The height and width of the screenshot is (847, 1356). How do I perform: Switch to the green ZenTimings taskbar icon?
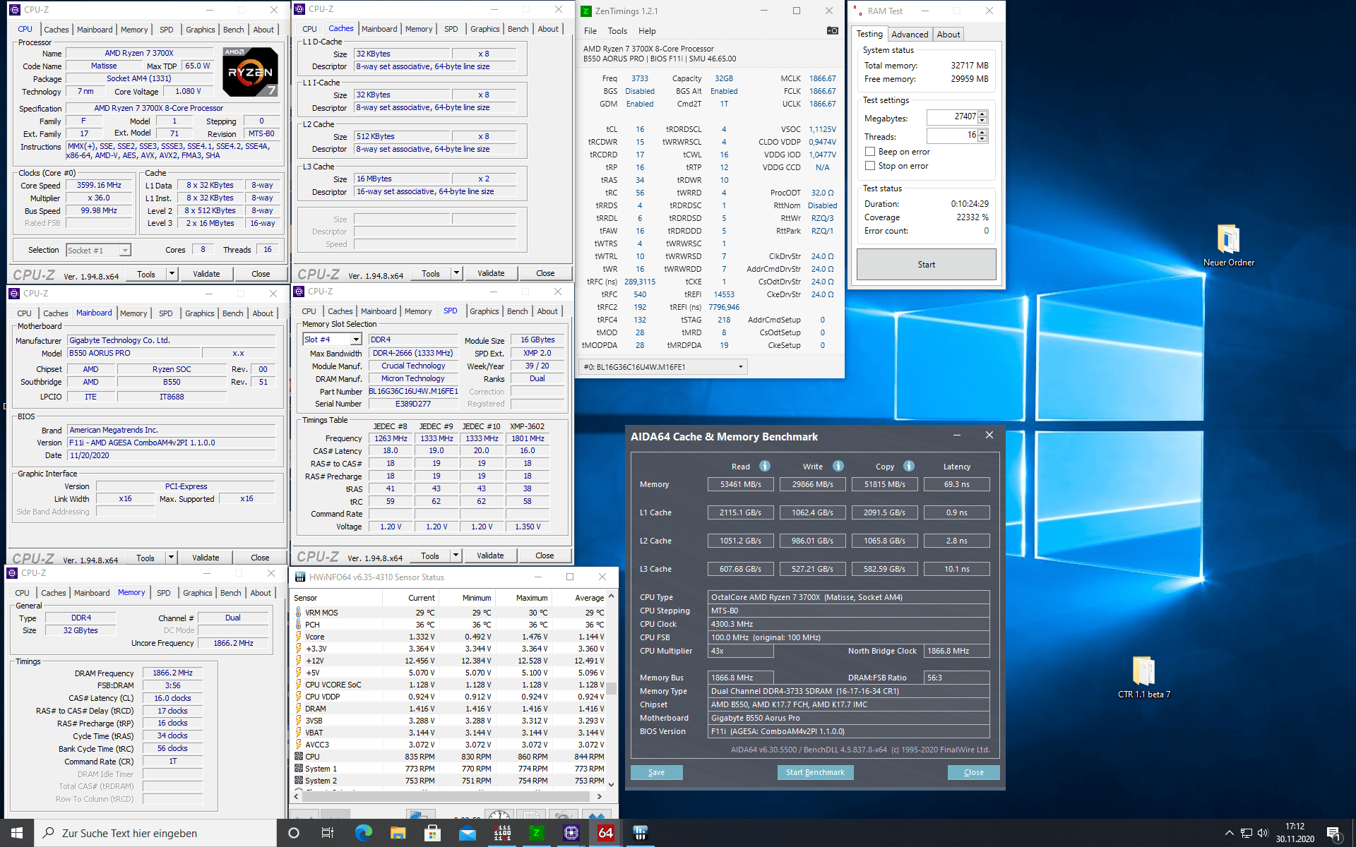point(537,833)
